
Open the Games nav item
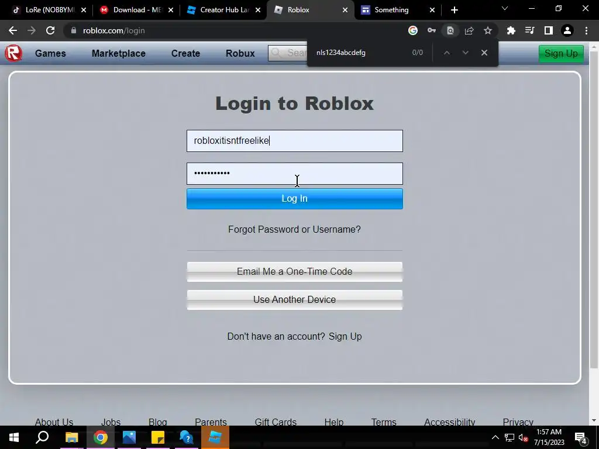(50, 53)
